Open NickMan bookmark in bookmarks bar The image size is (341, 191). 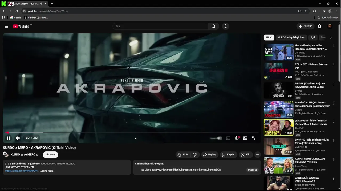(36, 18)
